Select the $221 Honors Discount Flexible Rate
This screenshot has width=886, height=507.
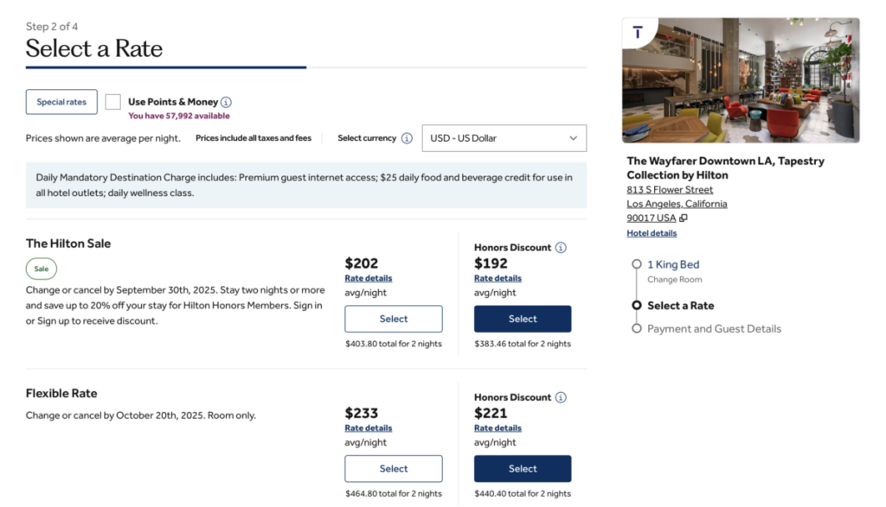coord(523,469)
